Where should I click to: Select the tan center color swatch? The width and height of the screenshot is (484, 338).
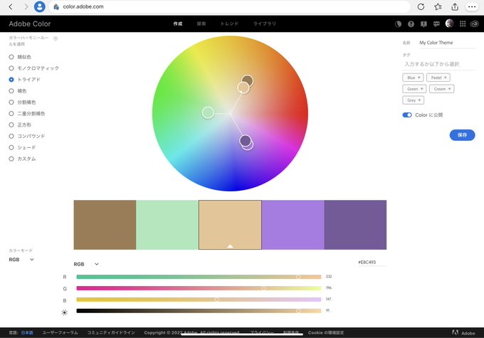tap(230, 225)
